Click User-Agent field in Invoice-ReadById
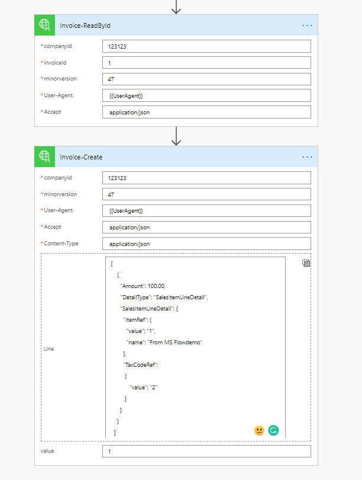Viewport: 362px width, 480px height. pos(206,95)
